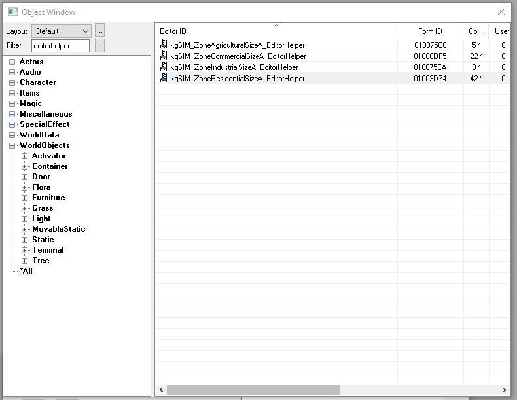
Task: Click into the Filter text field
Action: [x=60, y=46]
